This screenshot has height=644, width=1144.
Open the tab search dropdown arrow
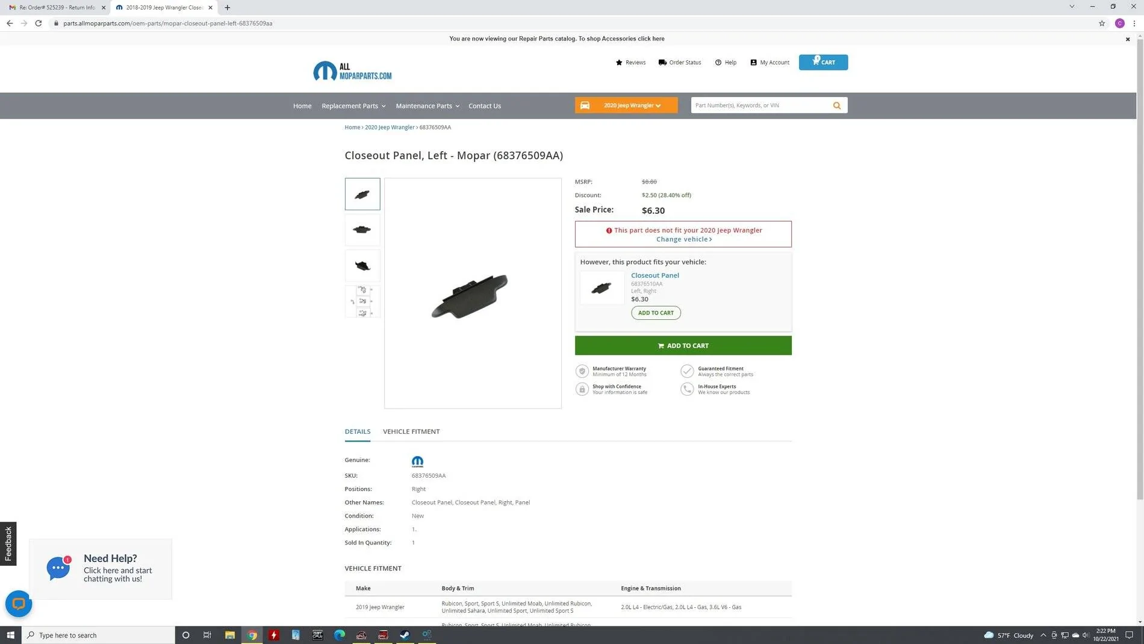click(x=1072, y=7)
